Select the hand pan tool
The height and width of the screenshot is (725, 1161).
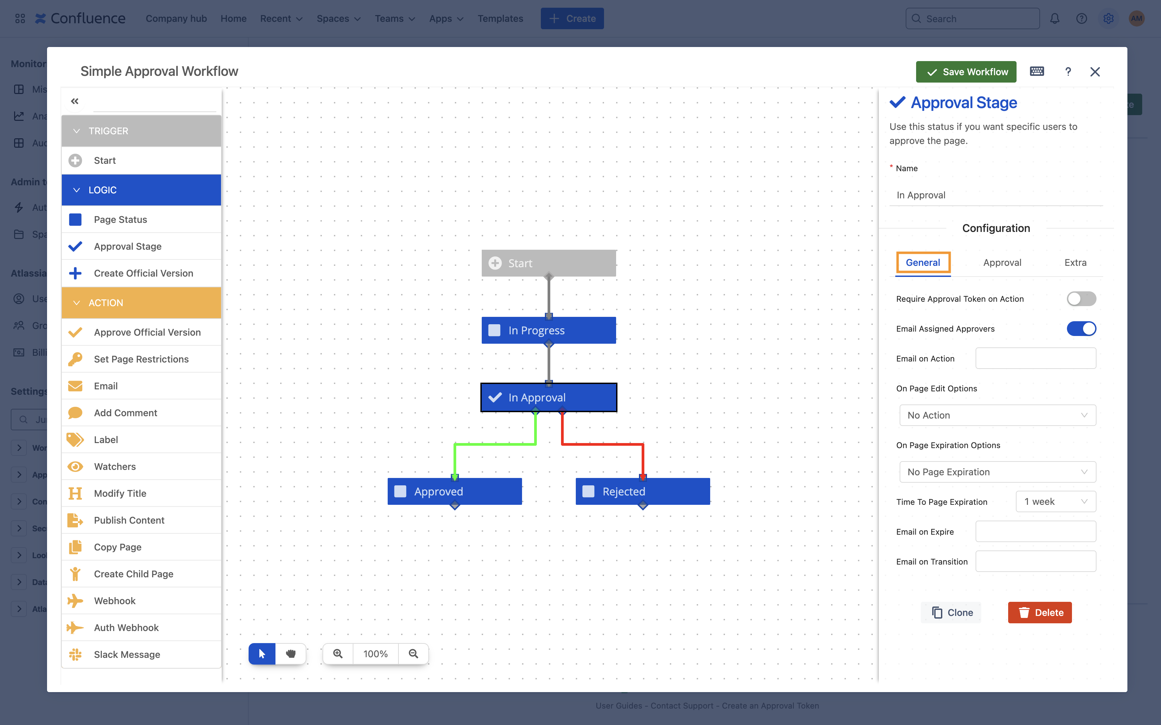click(x=291, y=654)
